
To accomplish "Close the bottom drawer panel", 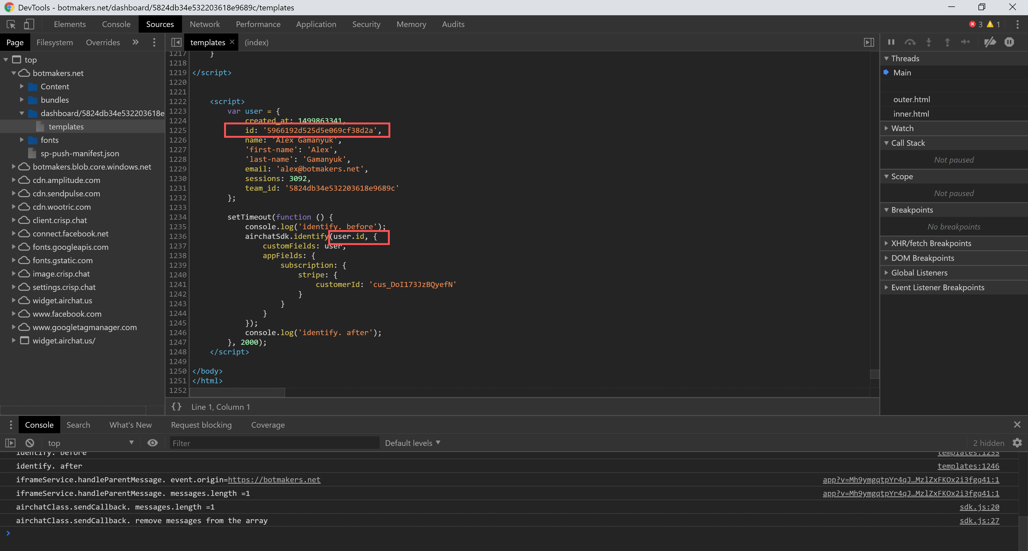I will pos(1017,424).
